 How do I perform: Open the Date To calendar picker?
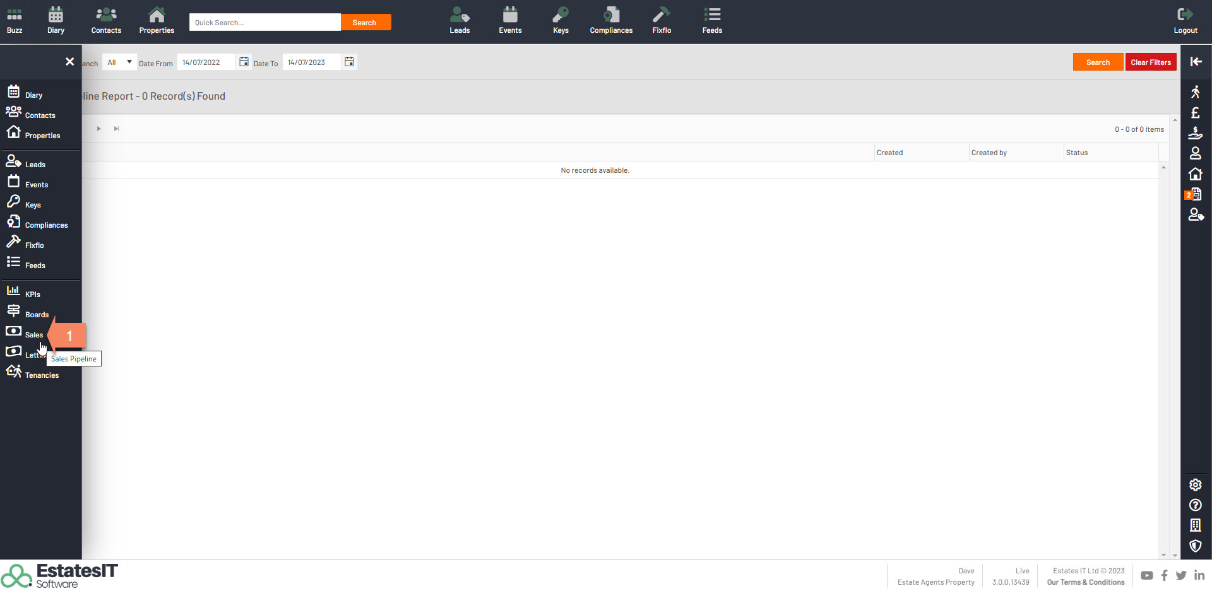coord(349,62)
